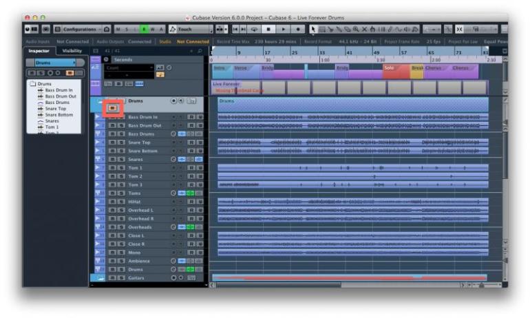Viewport: 530px width, 318px height.
Task: Toggle global Mute M button in toolbar
Action: click(118, 30)
